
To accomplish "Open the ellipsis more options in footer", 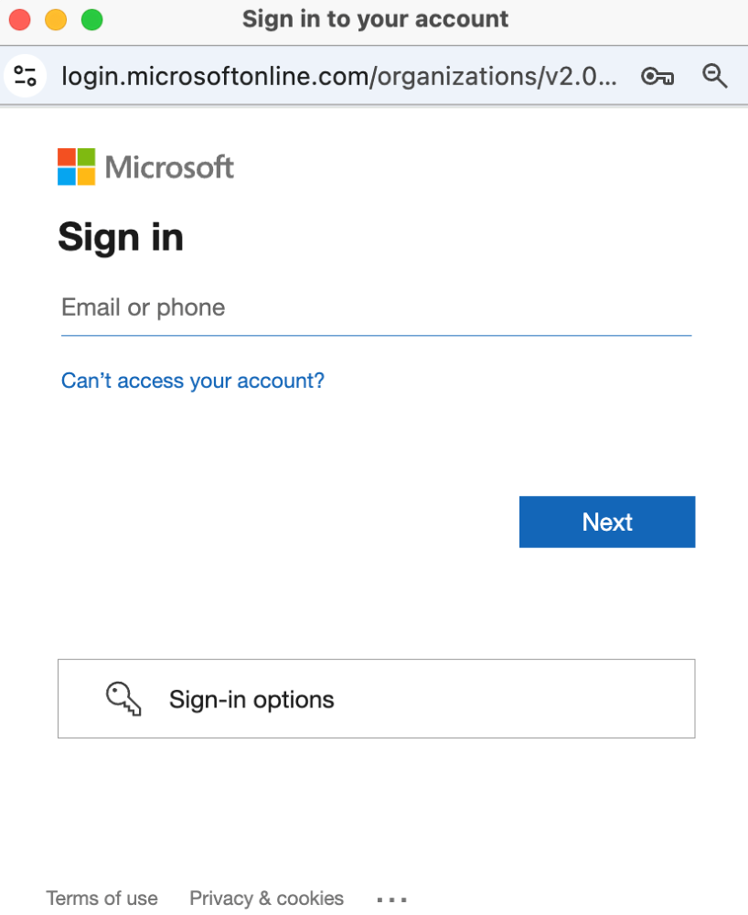I will [x=391, y=899].
